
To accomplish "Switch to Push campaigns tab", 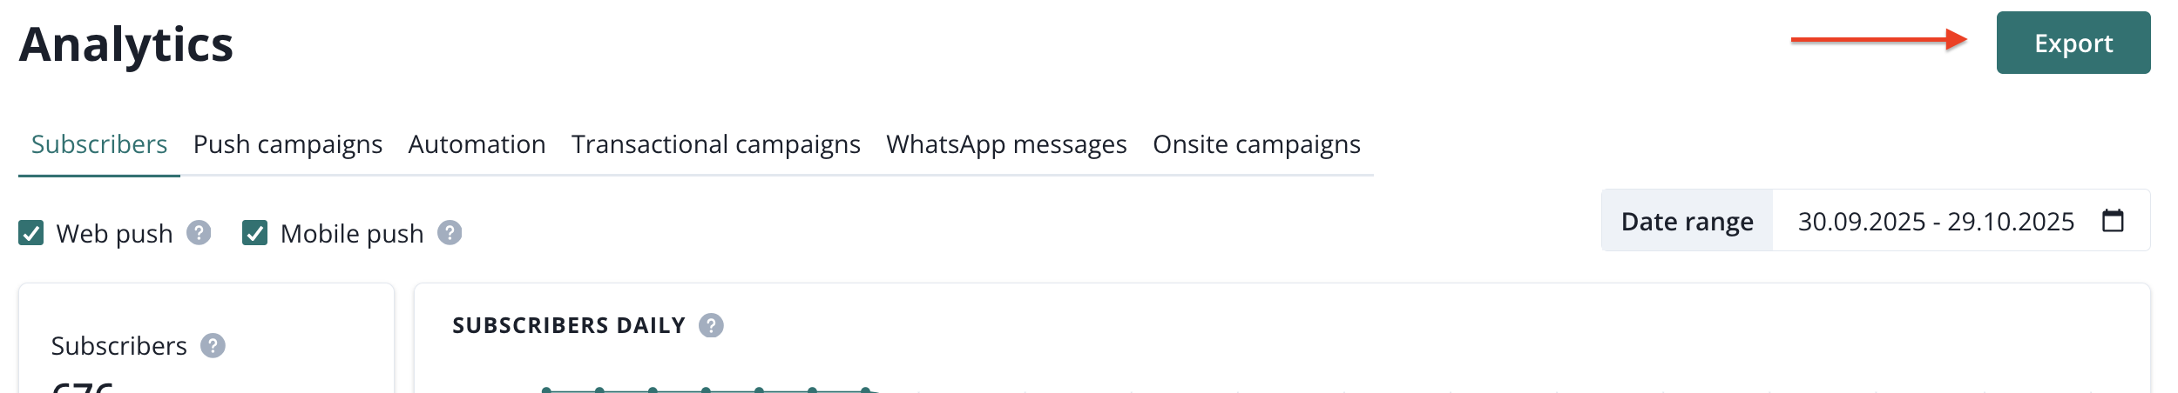I will pos(287,144).
